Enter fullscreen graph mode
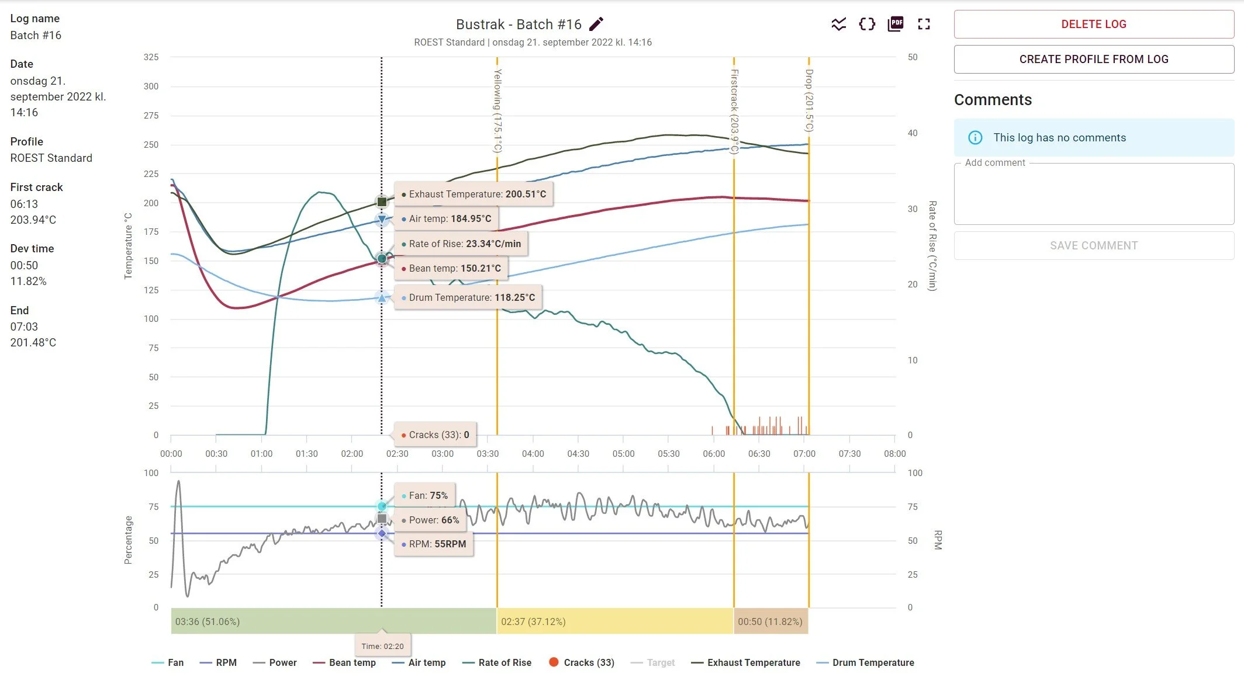This screenshot has width=1244, height=677. click(x=924, y=24)
